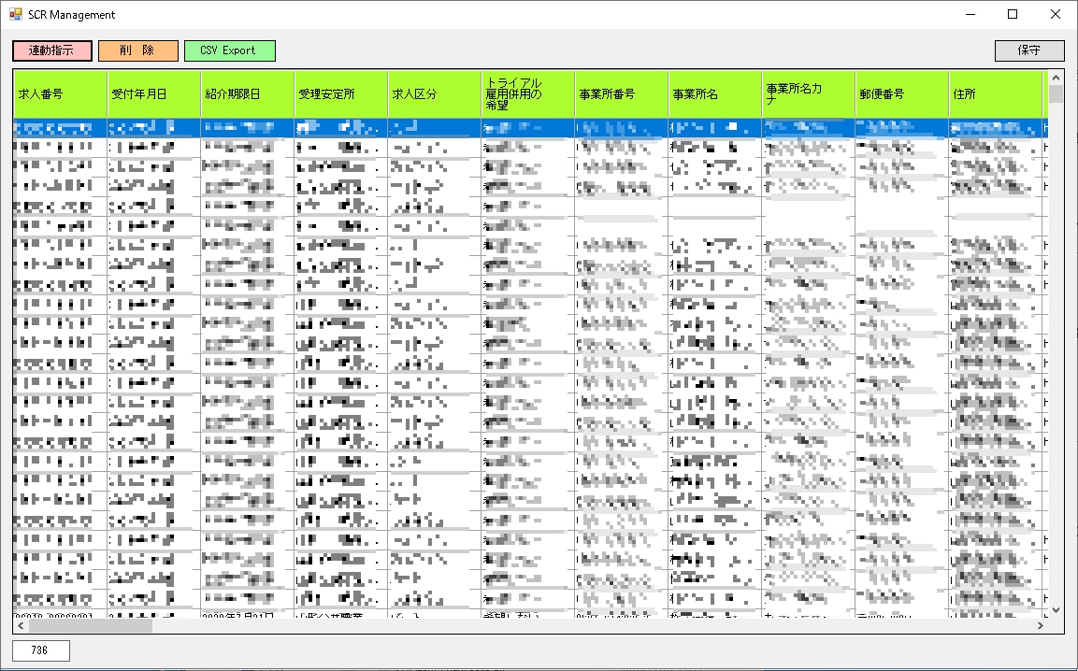Screen dimensions: 1078x671
Task: Click the 求人区分 column header
Action: point(435,94)
